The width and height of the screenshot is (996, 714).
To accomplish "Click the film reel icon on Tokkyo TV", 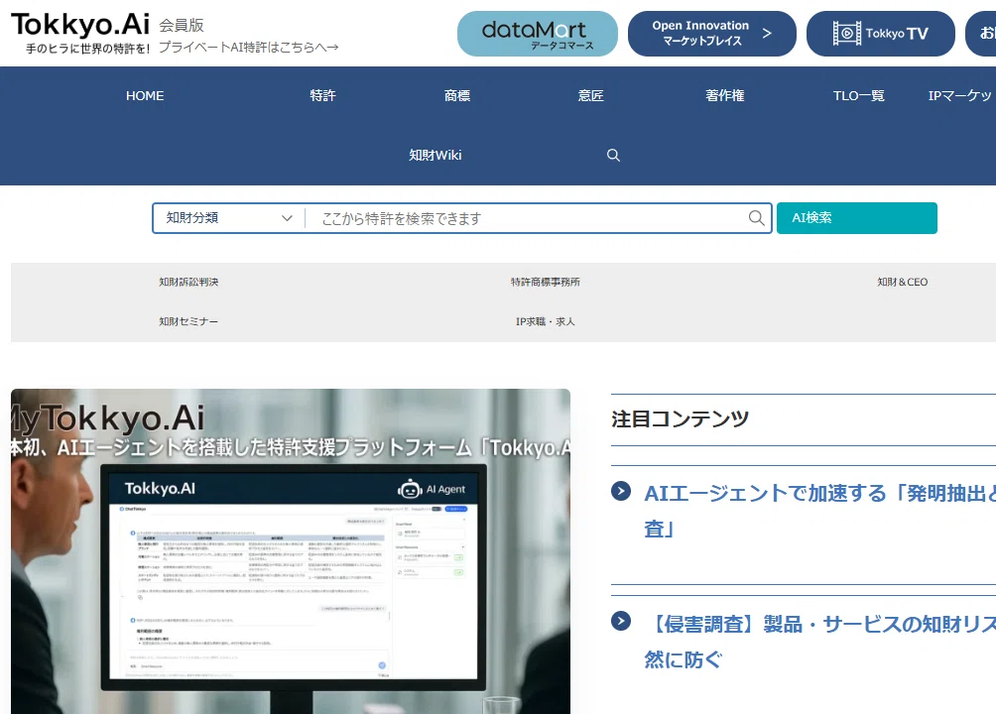I will click(847, 33).
